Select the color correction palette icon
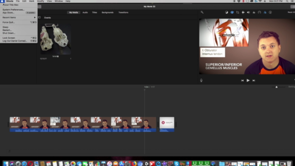This screenshot has width=295, height=166. click(x=232, y=12)
